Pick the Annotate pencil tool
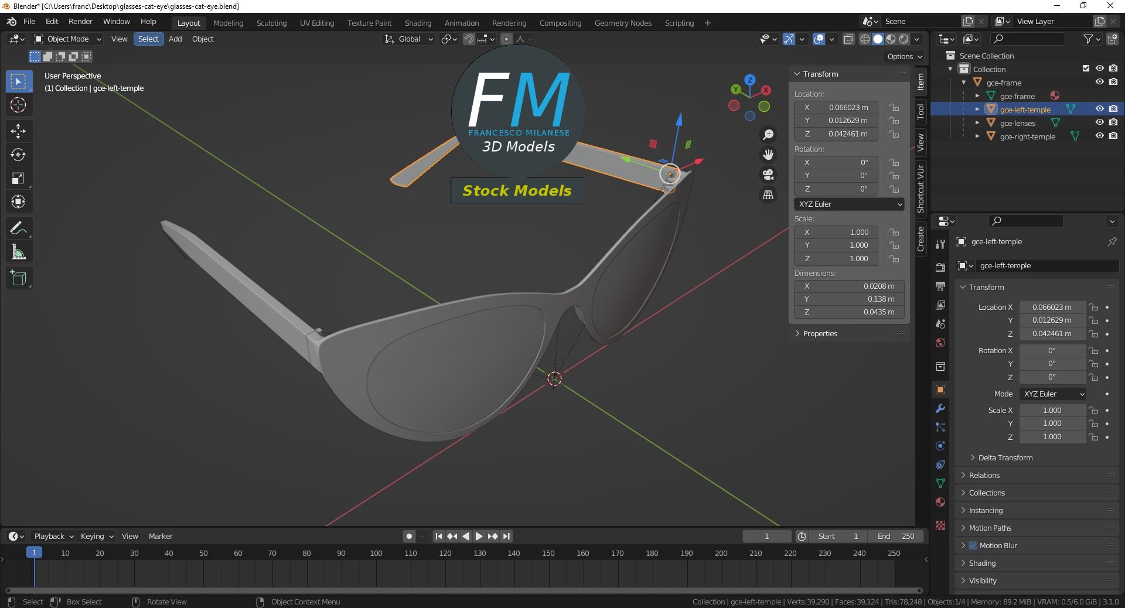This screenshot has width=1125, height=608. (18, 228)
